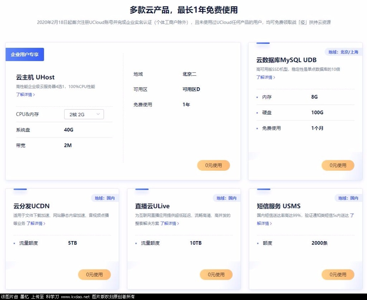Click the UDB 免费使用 value 1个月
The height and width of the screenshot is (300, 367).
pyautogui.click(x=317, y=128)
